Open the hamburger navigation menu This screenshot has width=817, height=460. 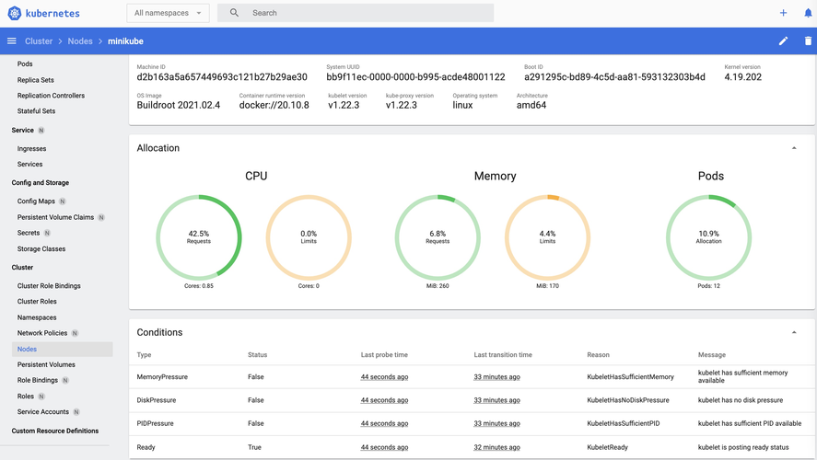11,41
